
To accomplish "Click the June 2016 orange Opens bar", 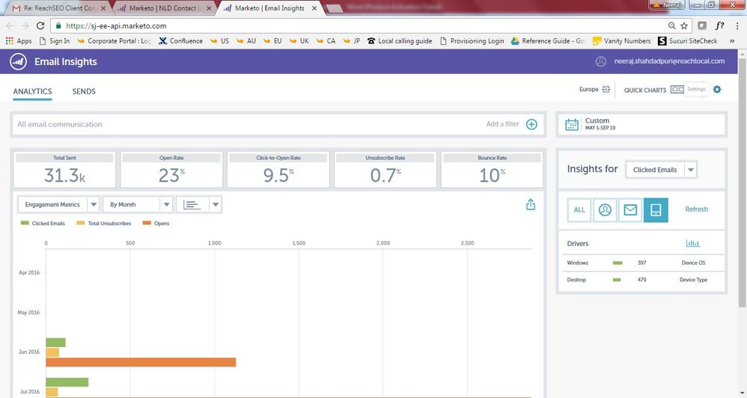I will pyautogui.click(x=141, y=362).
